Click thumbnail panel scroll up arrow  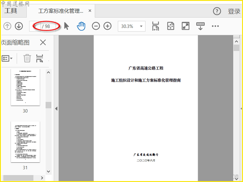tap(48, 72)
